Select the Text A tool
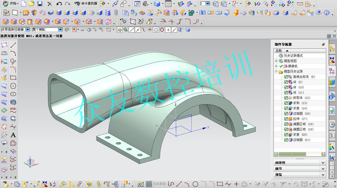 [13, 135]
